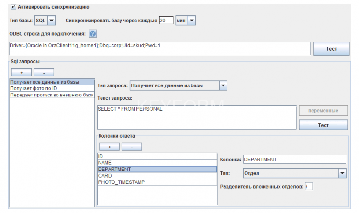Remove SQL query with minus button
This screenshot has height=213, width=359.
[x=44, y=72]
